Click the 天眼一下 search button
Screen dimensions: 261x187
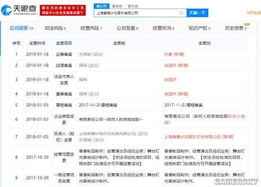pyautogui.click(x=197, y=13)
